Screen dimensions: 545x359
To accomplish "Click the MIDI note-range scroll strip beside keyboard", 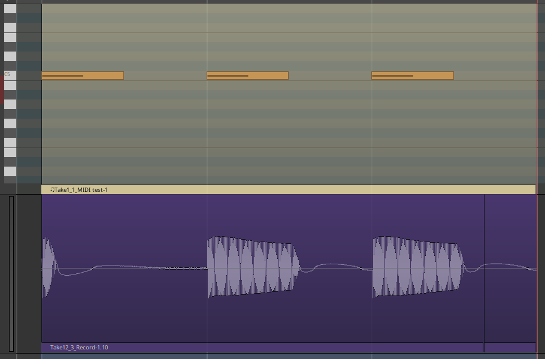I will click(29, 96).
